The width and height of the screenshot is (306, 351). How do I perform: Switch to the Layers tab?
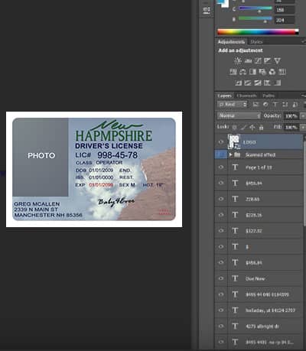(x=225, y=96)
